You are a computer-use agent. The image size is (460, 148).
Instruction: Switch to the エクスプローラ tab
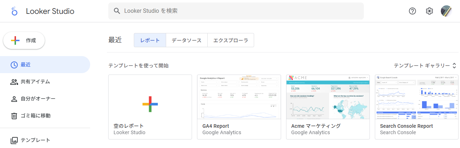[231, 40]
